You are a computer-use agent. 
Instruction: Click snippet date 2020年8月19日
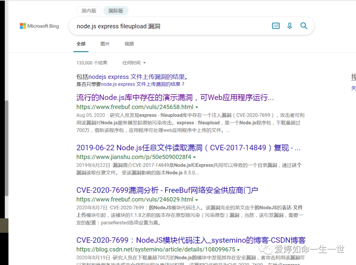(93, 258)
